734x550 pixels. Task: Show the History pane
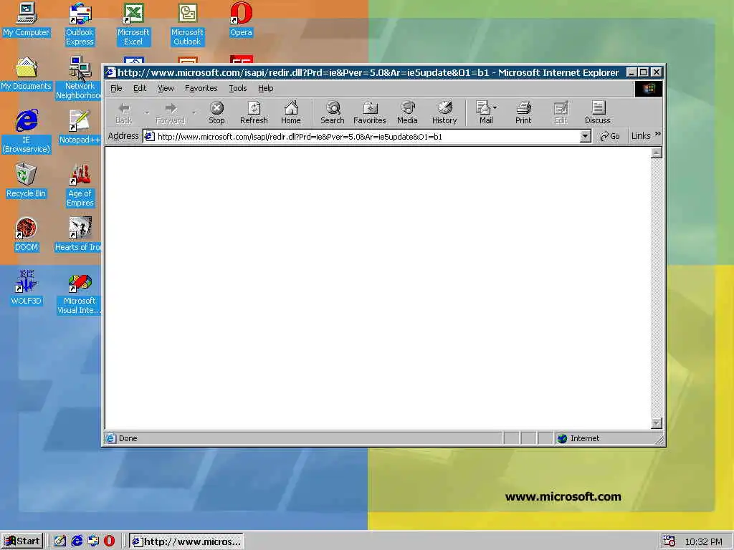point(444,112)
